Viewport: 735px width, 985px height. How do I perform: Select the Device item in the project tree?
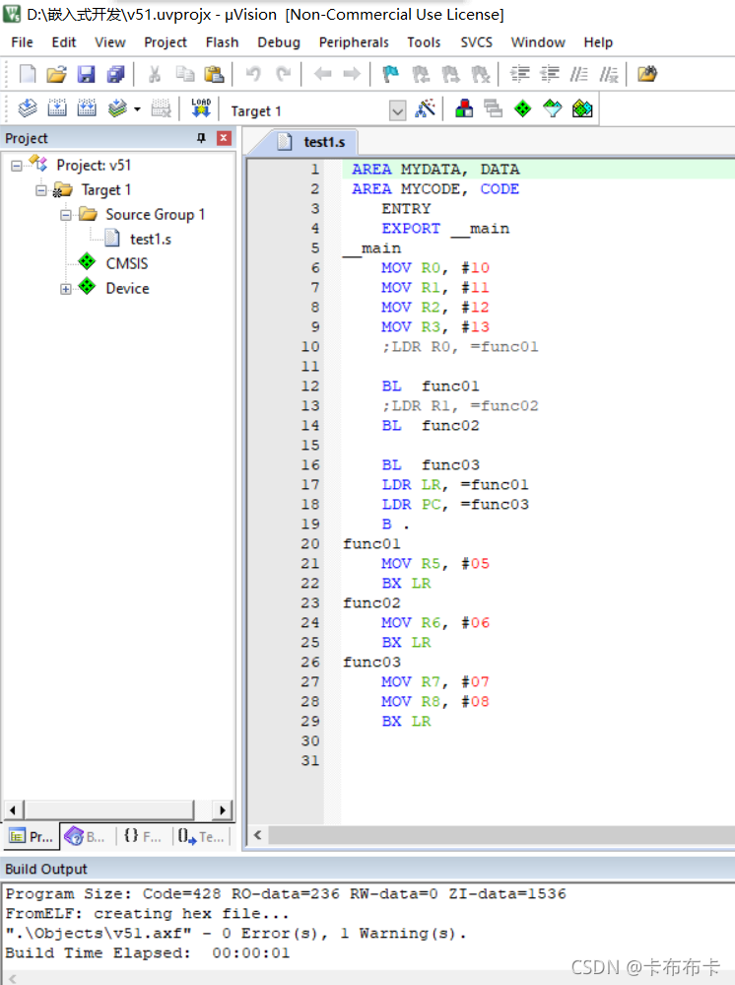tap(127, 288)
